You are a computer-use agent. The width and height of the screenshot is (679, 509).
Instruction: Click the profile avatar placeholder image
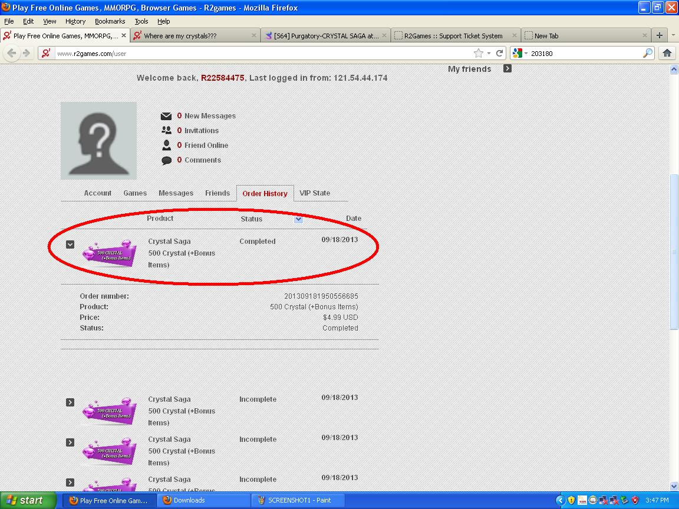coord(99,141)
